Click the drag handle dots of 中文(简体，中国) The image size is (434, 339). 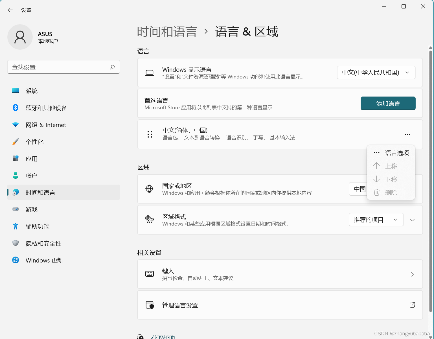pos(150,134)
